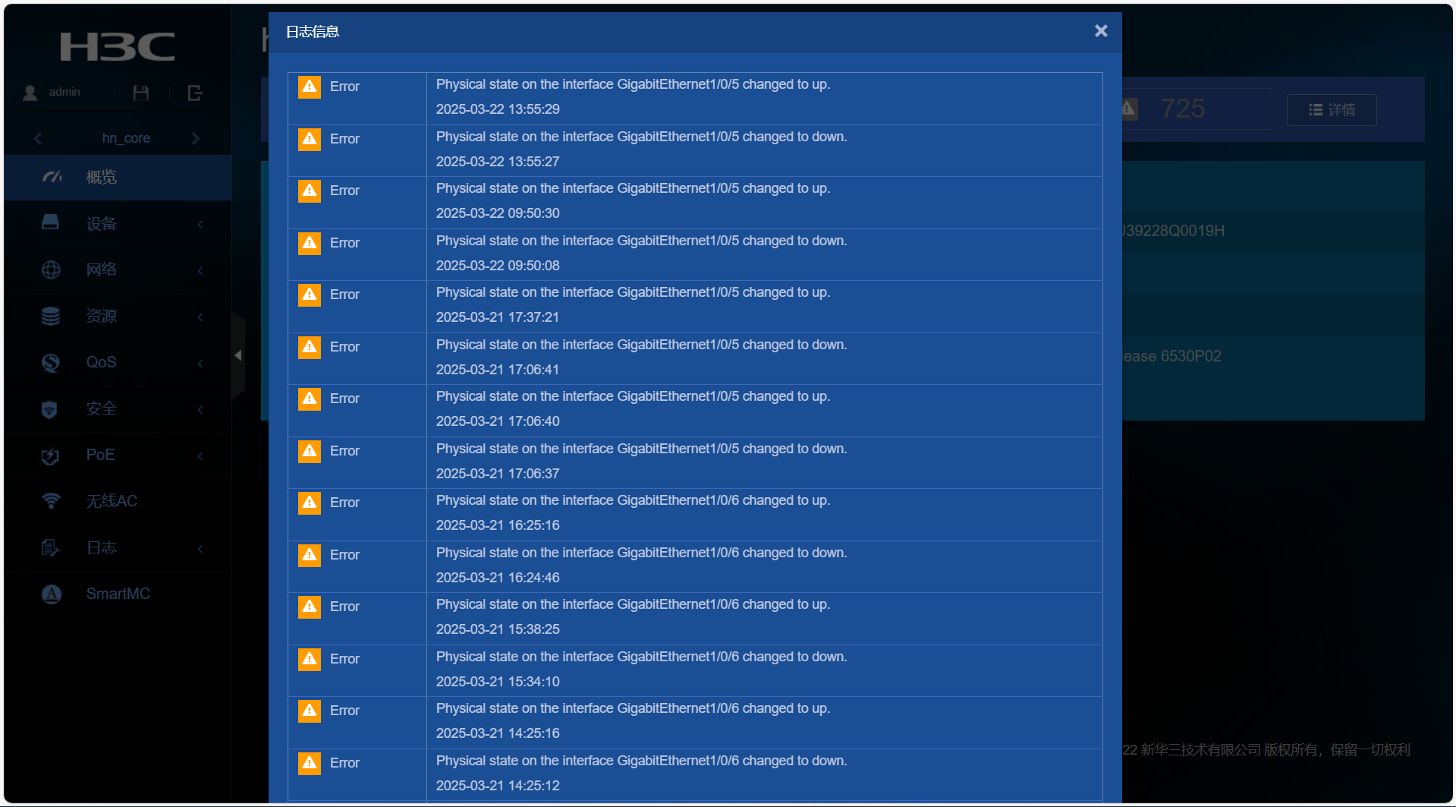Click warning icon for 13:55:29 log entry
The height and width of the screenshot is (807, 1456).
tap(310, 87)
